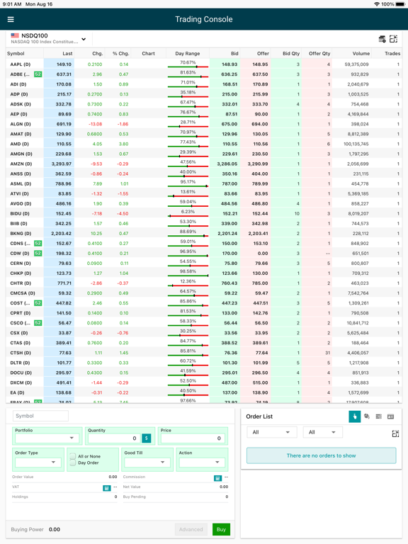This screenshot has height=544, width=408.
Task: Click the US flag beside NSDQ100
Action: coord(15,35)
